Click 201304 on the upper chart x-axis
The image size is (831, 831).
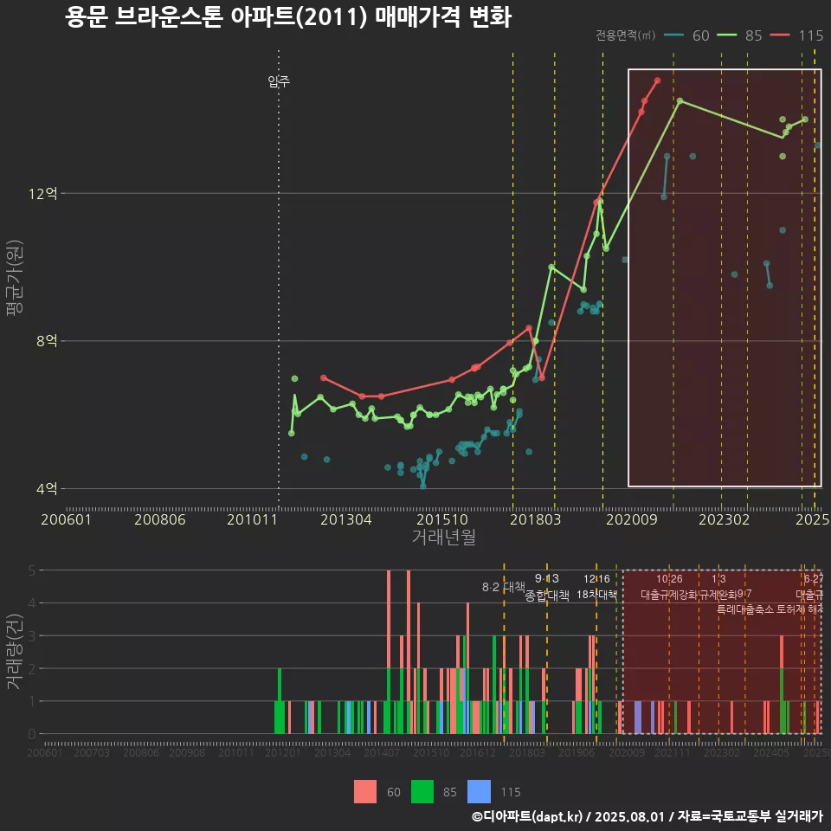click(x=346, y=519)
